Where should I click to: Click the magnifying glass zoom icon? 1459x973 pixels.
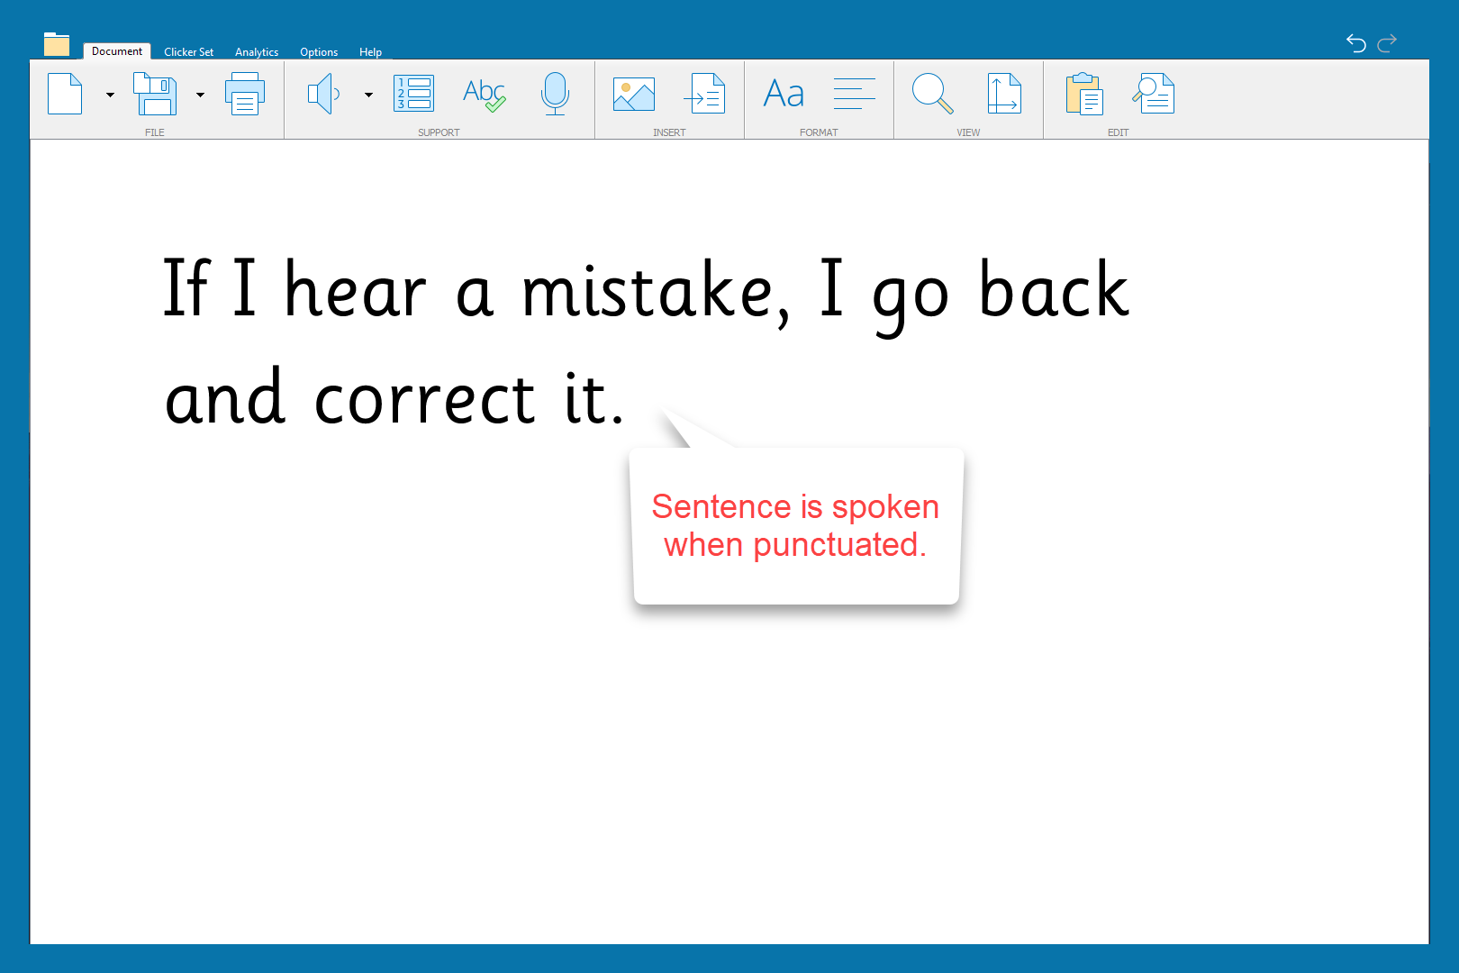click(x=932, y=94)
